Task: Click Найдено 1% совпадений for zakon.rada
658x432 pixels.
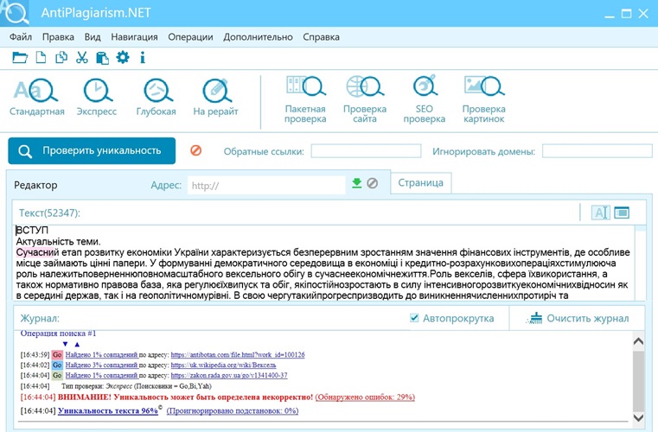Action: coord(101,375)
